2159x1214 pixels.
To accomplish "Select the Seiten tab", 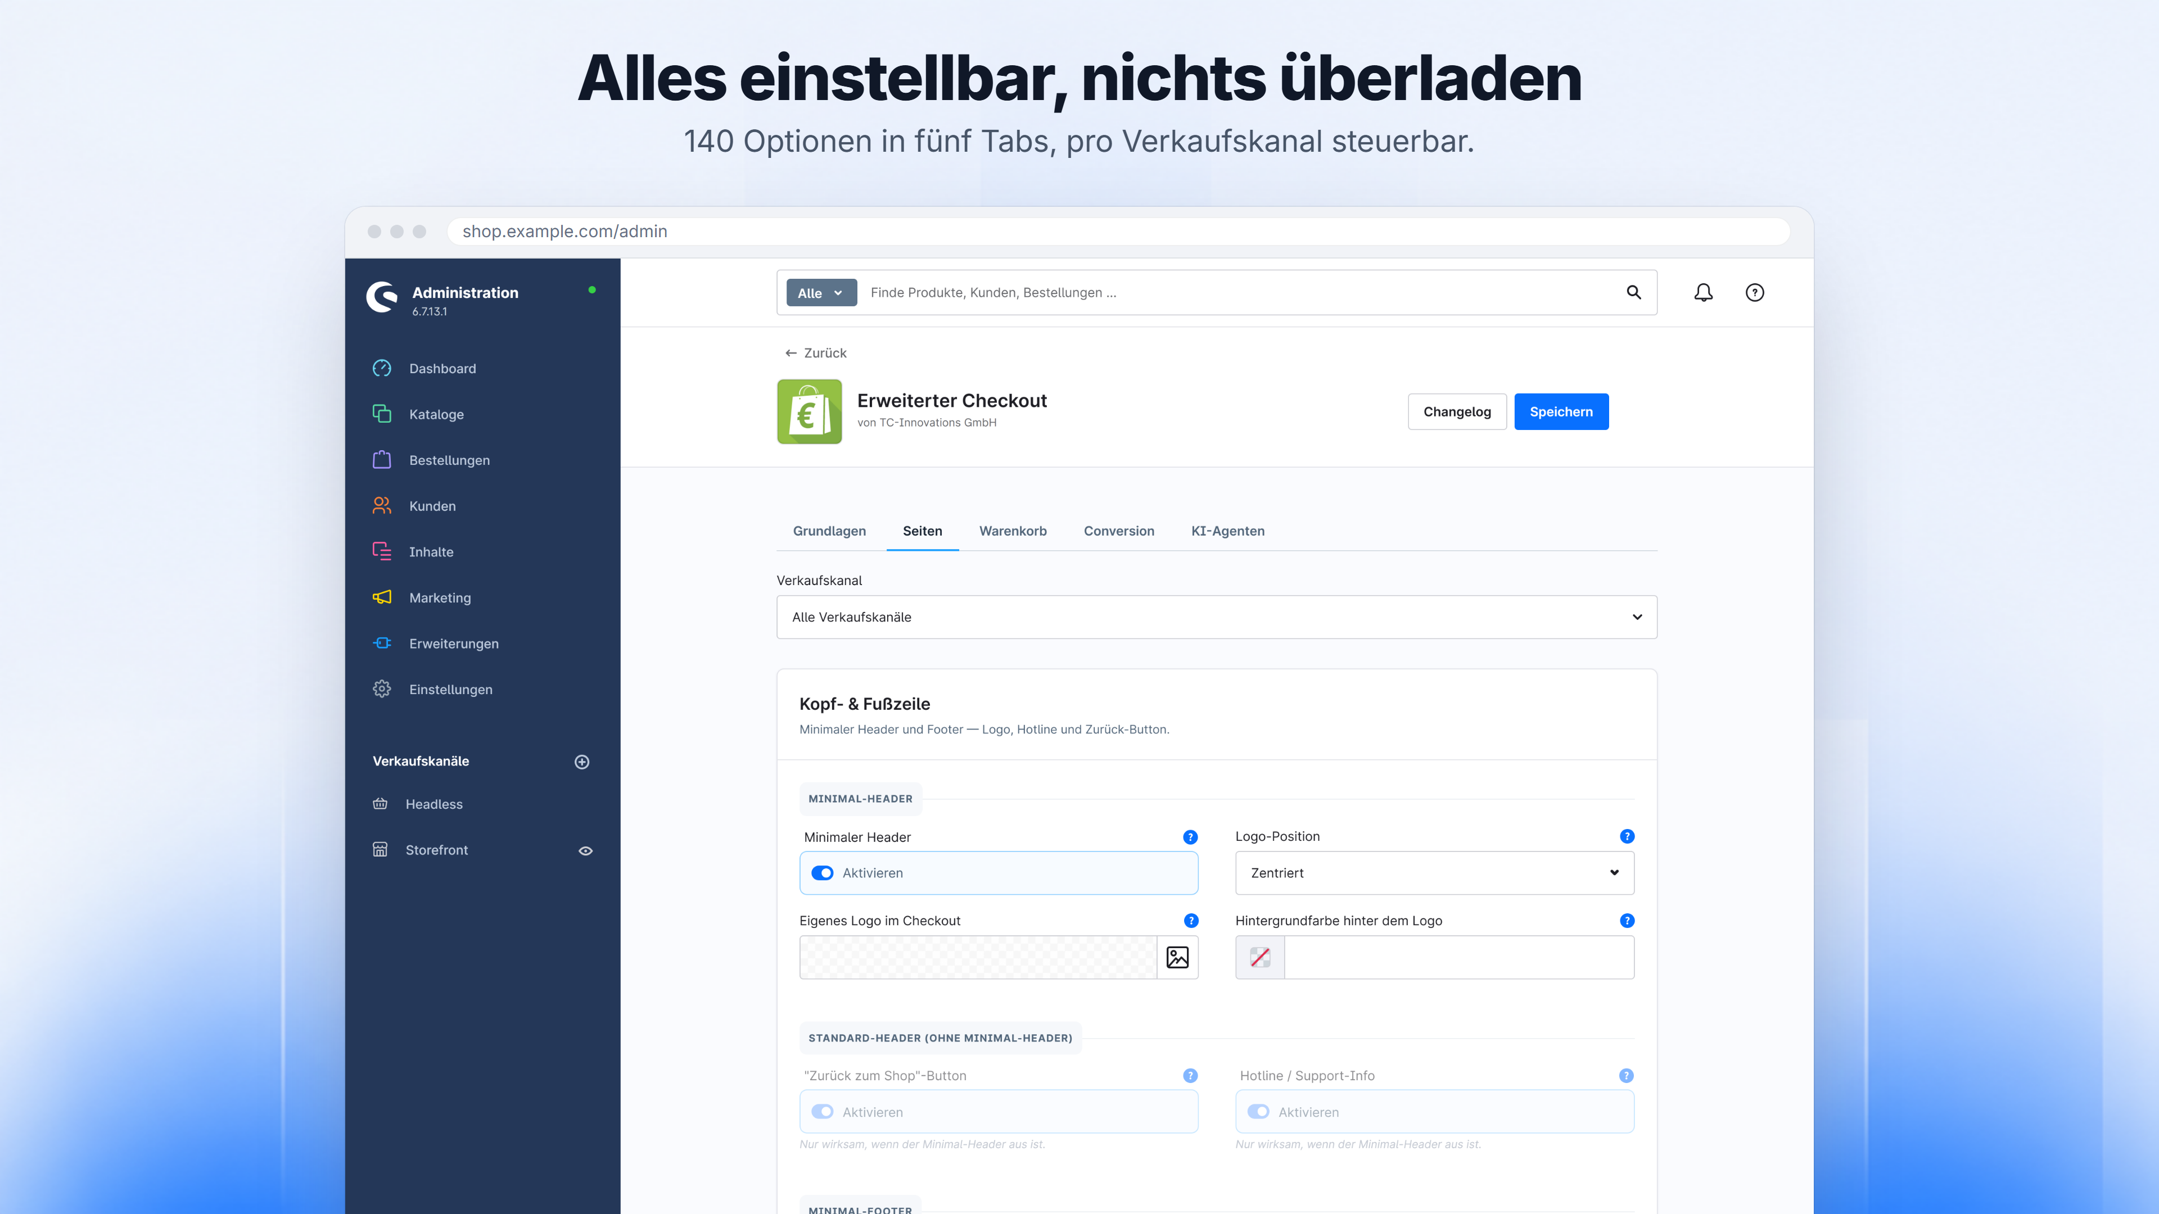I will pos(922,531).
